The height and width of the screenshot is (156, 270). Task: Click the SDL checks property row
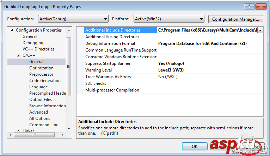pos(96,83)
